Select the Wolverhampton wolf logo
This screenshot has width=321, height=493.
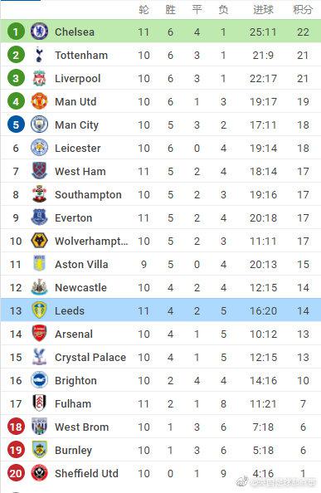[x=39, y=241]
